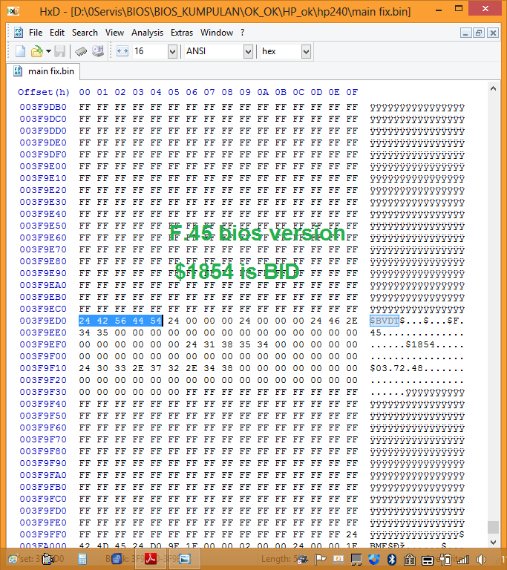Click offset row 003F9ED0
Screen dimensions: 507x570
click(x=43, y=321)
